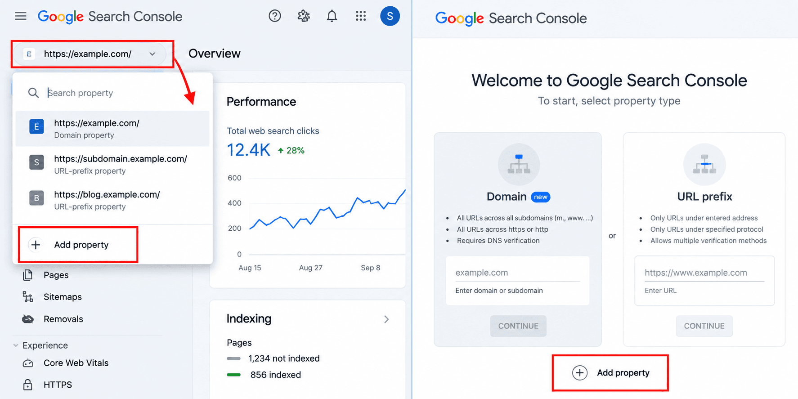The image size is (798, 399).
Task: Click CONTINUE under URL prefix
Action: coord(704,326)
